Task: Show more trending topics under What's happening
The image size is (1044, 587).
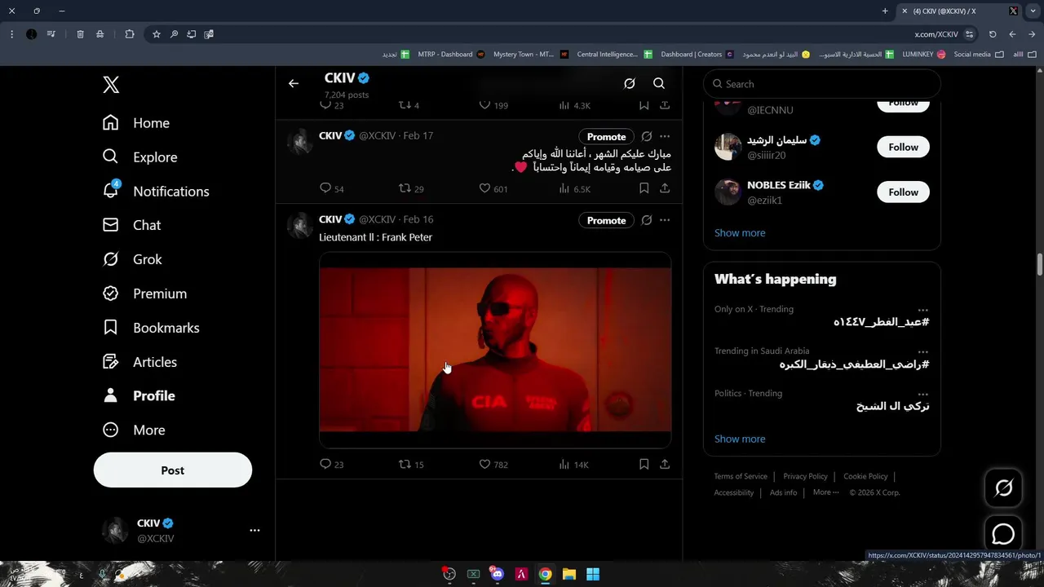Action: [740, 439]
